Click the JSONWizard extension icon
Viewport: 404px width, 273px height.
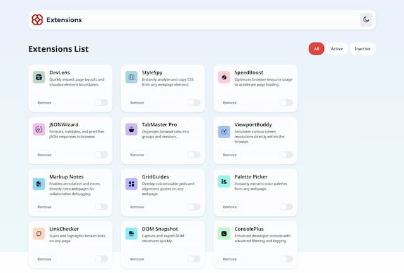[x=39, y=129]
